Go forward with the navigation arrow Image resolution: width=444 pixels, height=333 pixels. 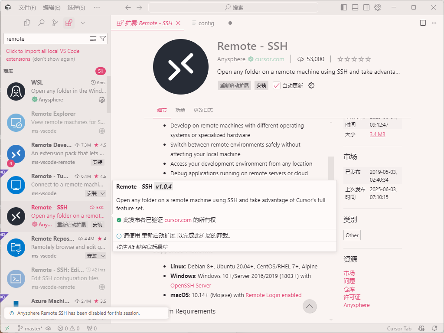pyautogui.click(x=139, y=8)
